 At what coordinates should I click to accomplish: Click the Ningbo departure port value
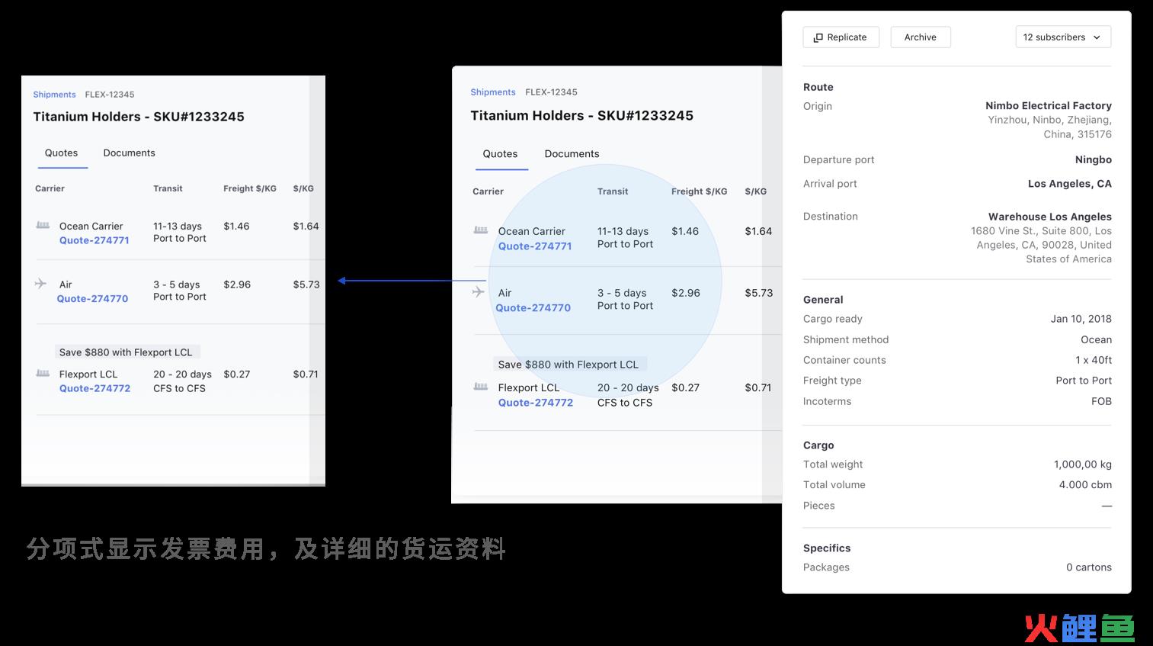click(1094, 159)
